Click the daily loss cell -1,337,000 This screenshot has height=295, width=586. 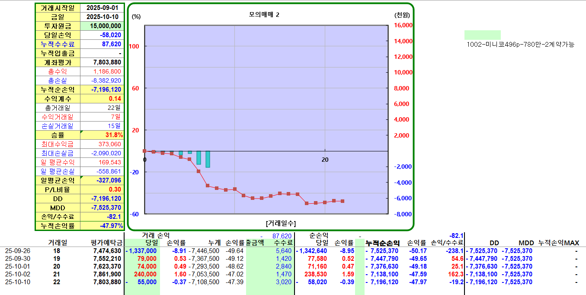(x=141, y=251)
